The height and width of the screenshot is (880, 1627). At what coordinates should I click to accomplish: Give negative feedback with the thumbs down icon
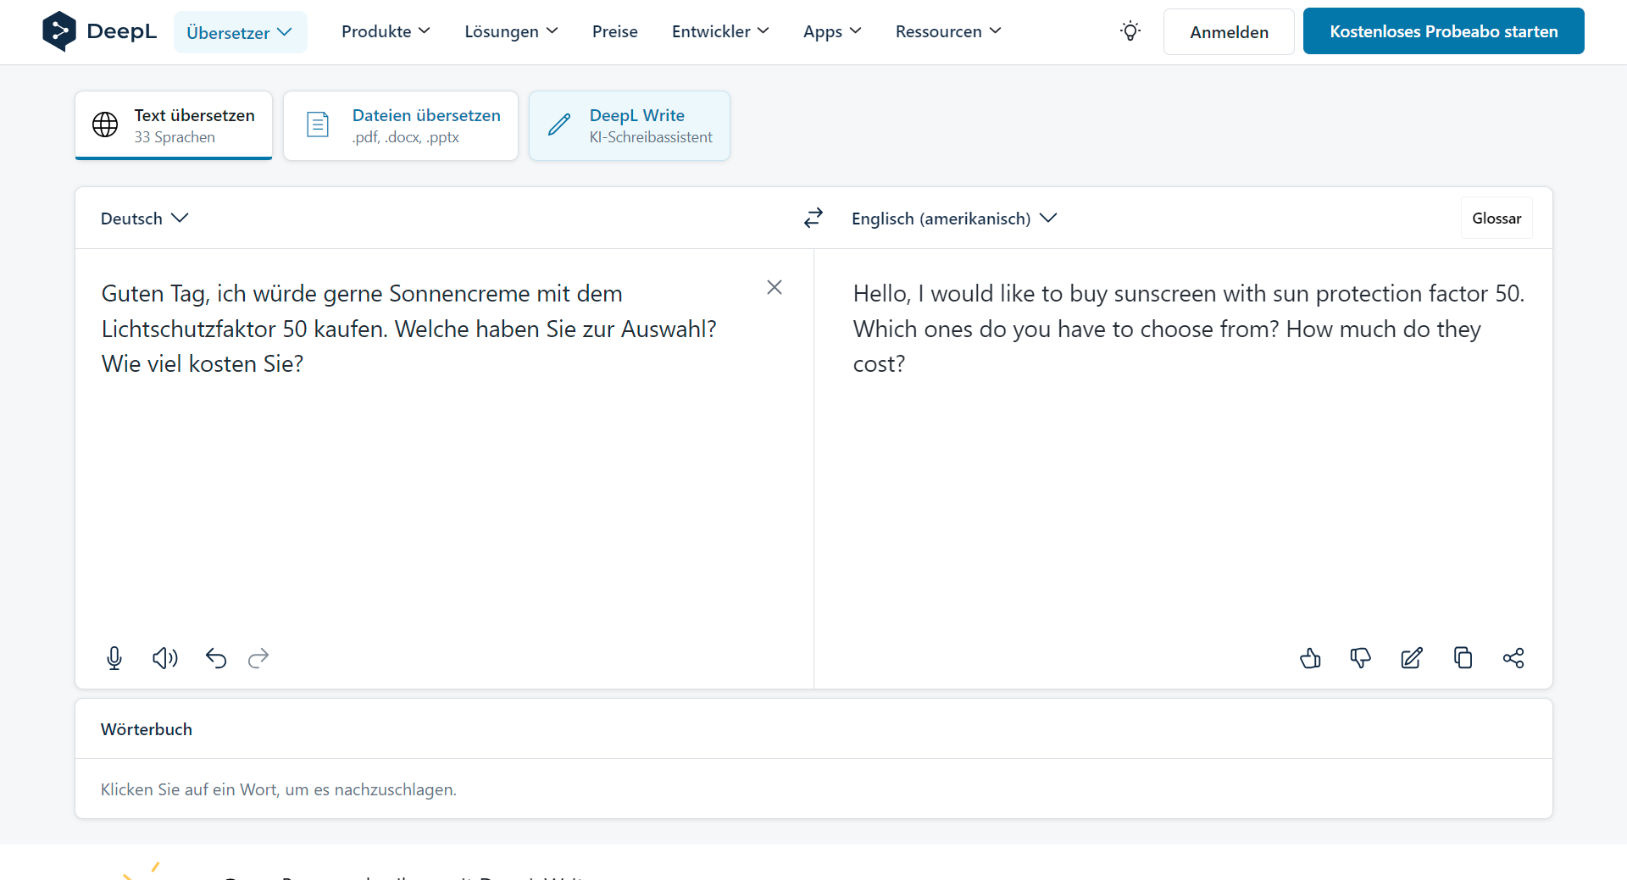pos(1361,658)
